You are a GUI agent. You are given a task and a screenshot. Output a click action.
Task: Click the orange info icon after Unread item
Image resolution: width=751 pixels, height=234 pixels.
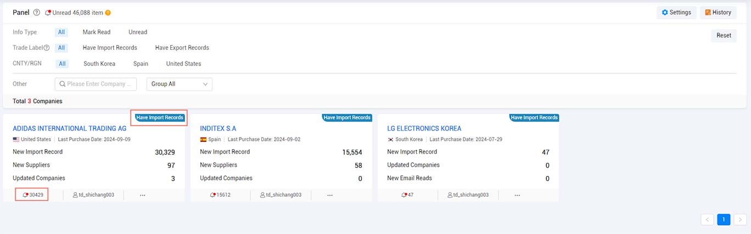pos(108,13)
